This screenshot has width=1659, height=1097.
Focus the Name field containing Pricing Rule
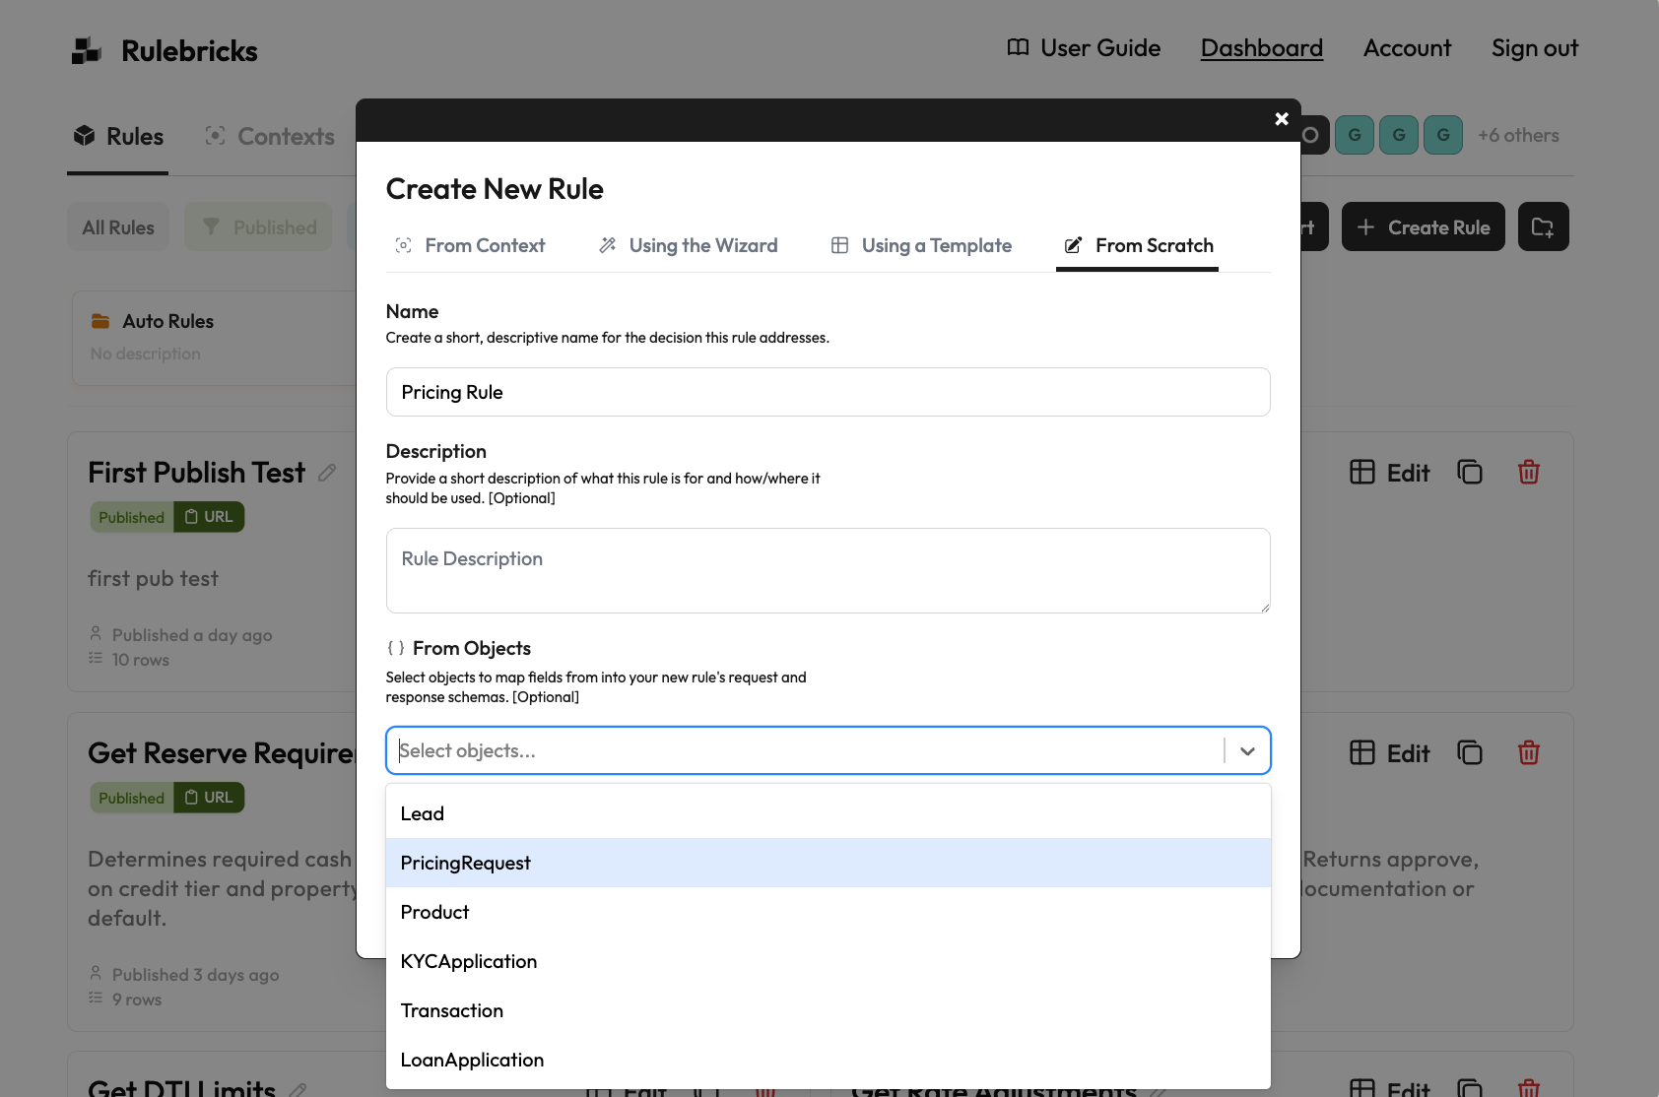click(828, 392)
